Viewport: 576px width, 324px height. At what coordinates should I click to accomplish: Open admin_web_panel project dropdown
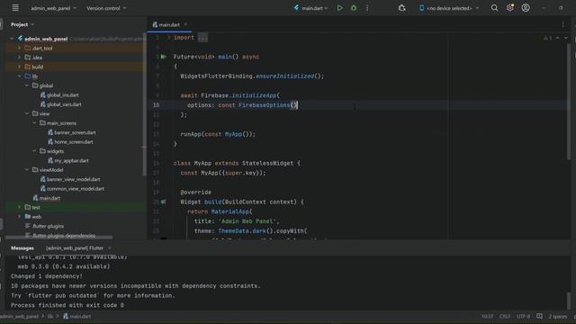click(53, 8)
